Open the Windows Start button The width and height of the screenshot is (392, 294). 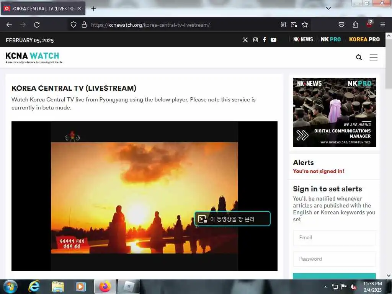[10, 286]
